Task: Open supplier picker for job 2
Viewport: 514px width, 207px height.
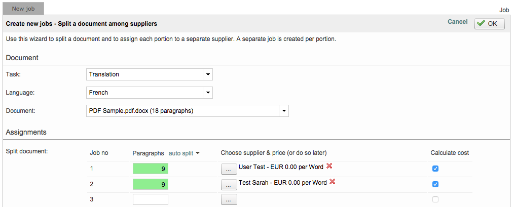Action: click(229, 185)
